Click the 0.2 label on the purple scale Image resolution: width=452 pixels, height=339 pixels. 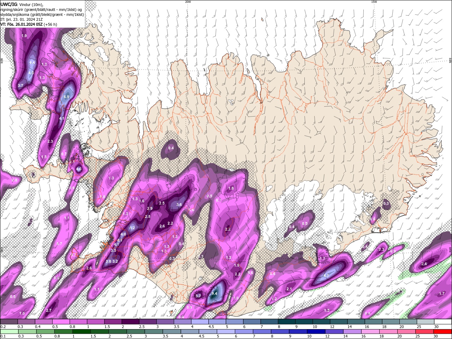tap(3, 327)
